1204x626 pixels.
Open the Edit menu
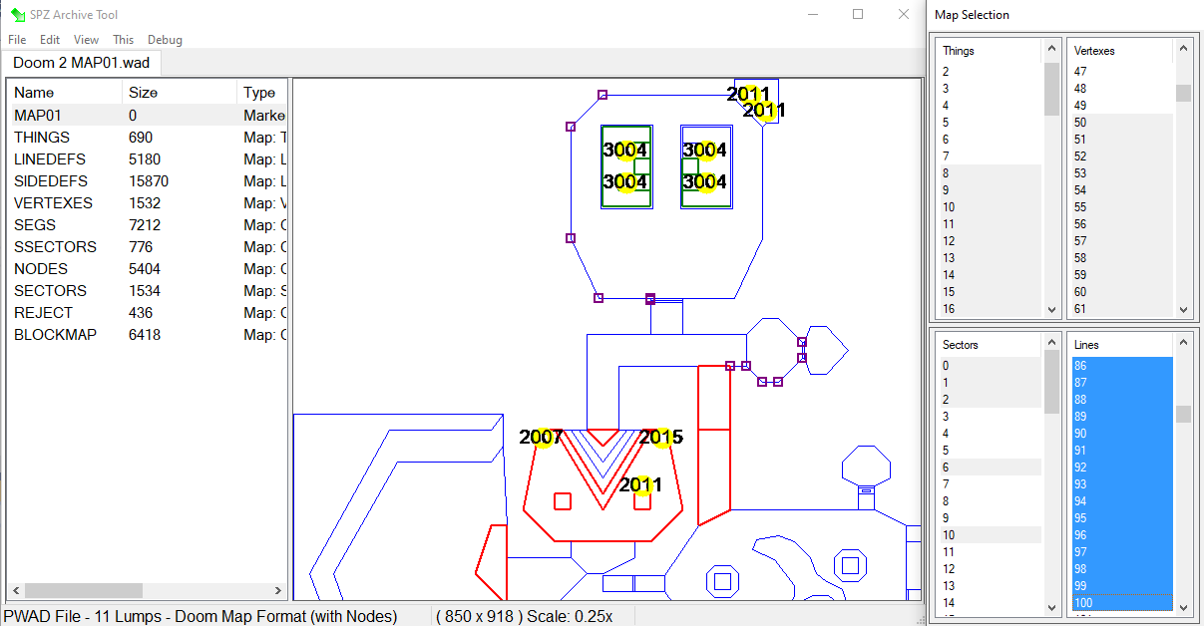click(x=50, y=40)
